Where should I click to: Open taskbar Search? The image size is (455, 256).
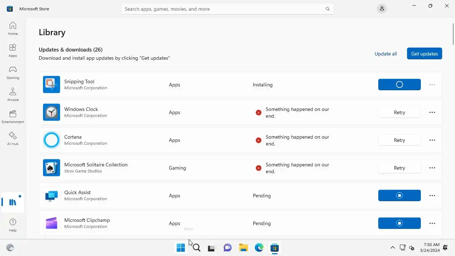coord(197,248)
